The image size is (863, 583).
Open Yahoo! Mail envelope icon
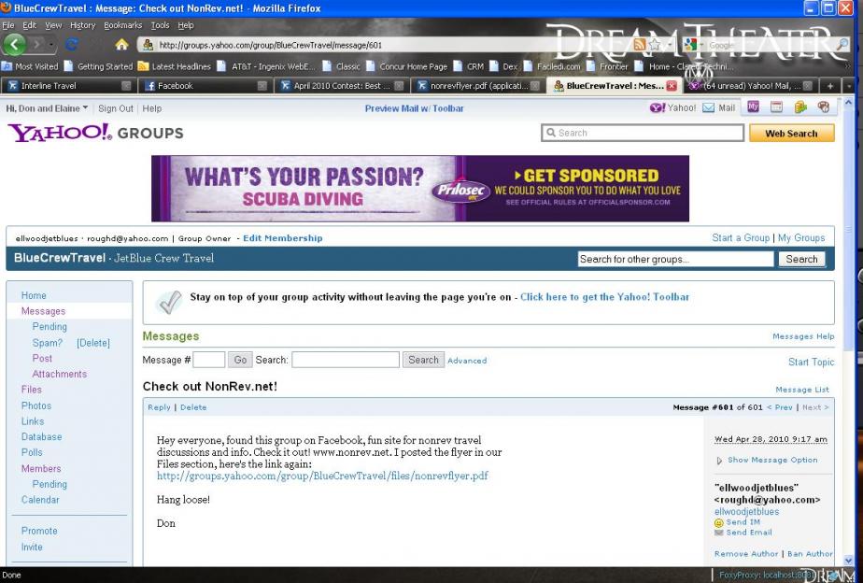[708, 108]
